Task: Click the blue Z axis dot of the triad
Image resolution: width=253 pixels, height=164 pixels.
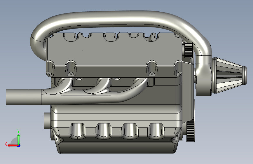Action: (x=19, y=146)
